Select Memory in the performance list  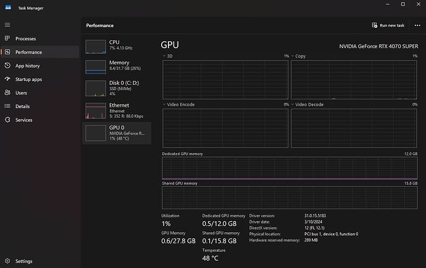[117, 65]
